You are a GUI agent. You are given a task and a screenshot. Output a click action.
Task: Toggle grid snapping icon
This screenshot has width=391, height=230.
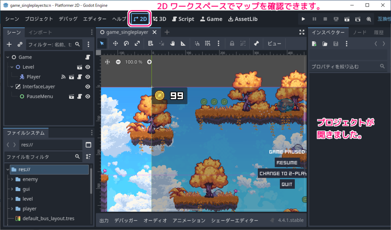(x=207, y=43)
